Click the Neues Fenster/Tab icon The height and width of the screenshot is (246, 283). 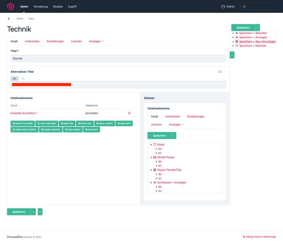pos(155,170)
